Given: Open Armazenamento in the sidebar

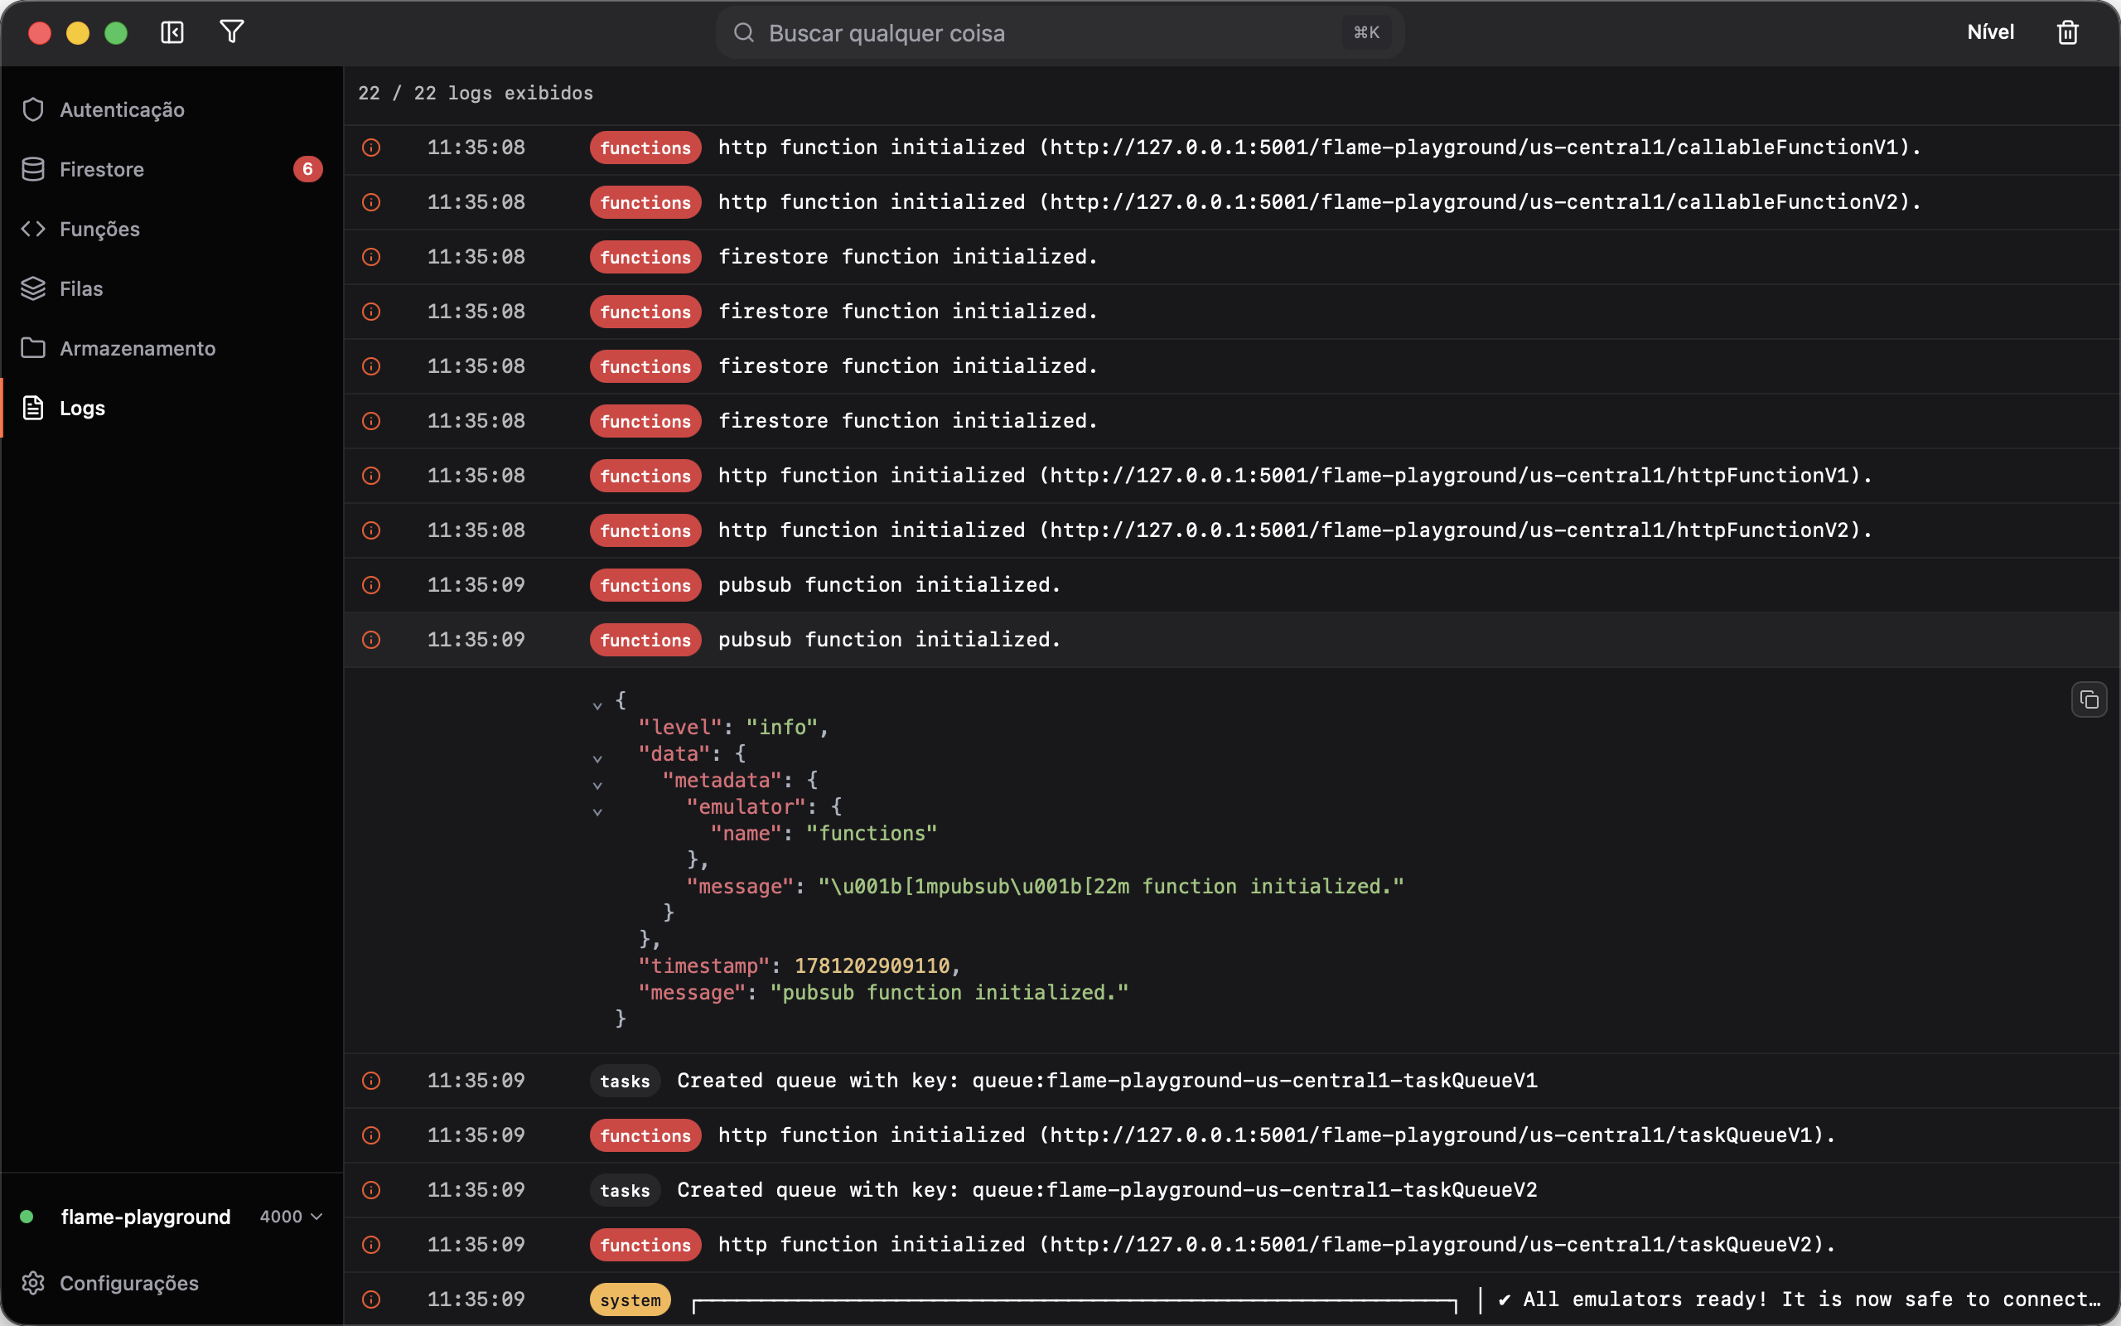Looking at the screenshot, I should tap(172, 348).
